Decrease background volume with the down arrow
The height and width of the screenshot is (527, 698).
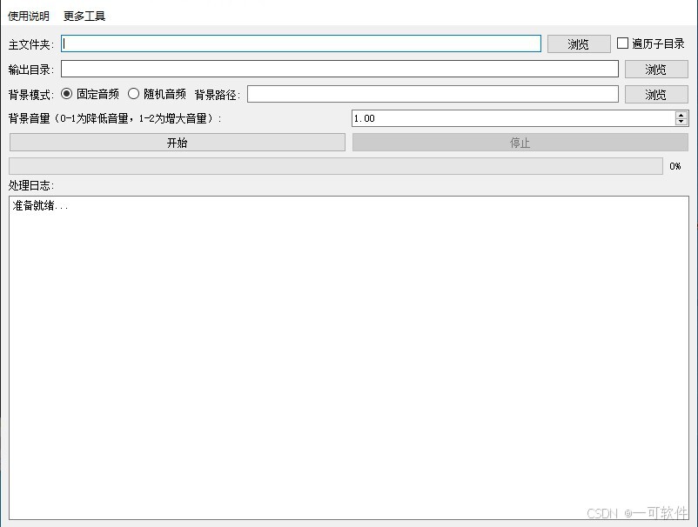click(681, 122)
